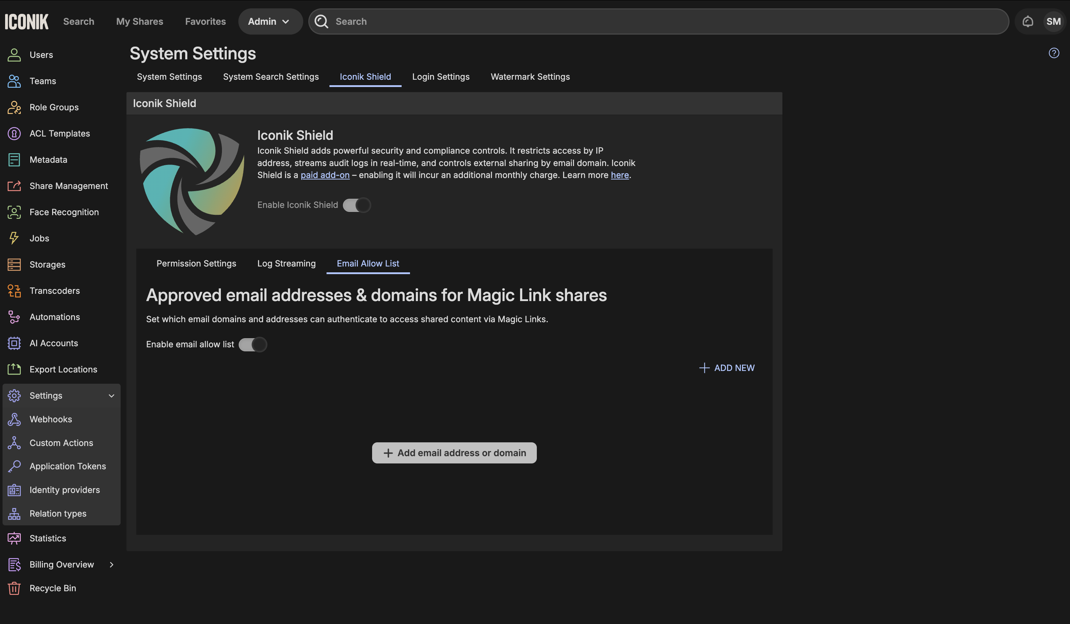Image resolution: width=1070 pixels, height=624 pixels.
Task: Click Add email address or domain button
Action: [x=454, y=453]
